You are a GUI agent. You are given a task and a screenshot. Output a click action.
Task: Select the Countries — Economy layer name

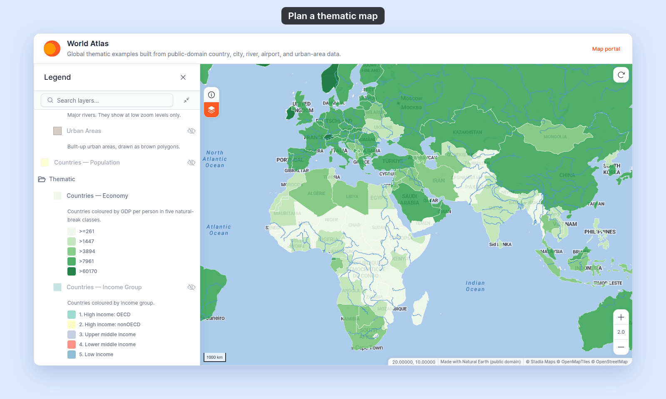click(x=97, y=196)
